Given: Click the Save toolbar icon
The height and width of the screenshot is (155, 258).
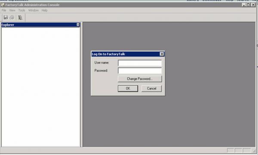Looking at the screenshot, I should [6, 18].
